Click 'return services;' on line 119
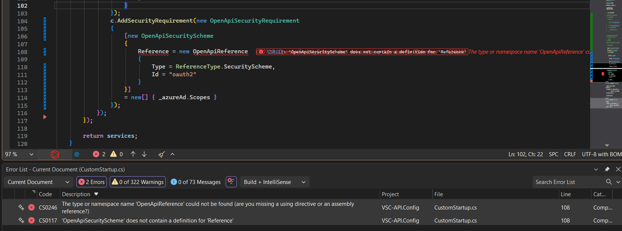 (110, 136)
